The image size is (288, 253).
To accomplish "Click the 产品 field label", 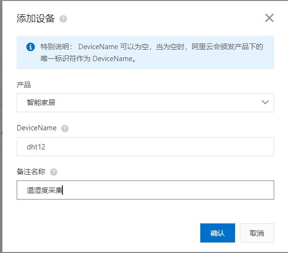I will (x=24, y=85).
